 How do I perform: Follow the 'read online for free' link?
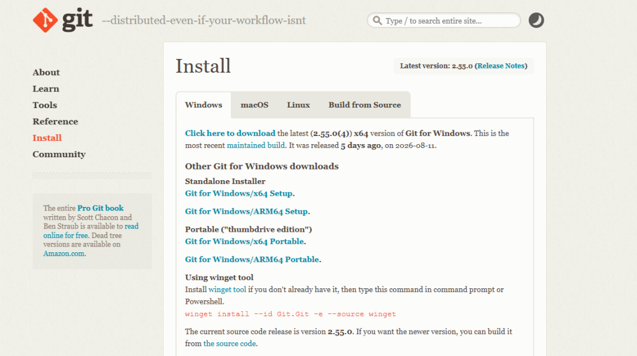click(91, 230)
